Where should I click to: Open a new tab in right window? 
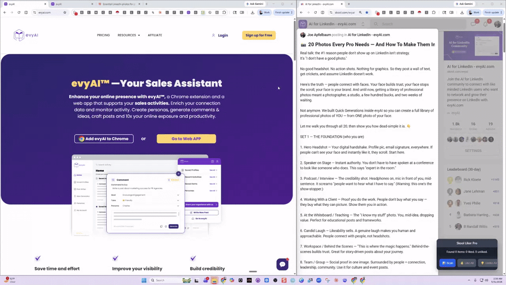tap(349, 4)
